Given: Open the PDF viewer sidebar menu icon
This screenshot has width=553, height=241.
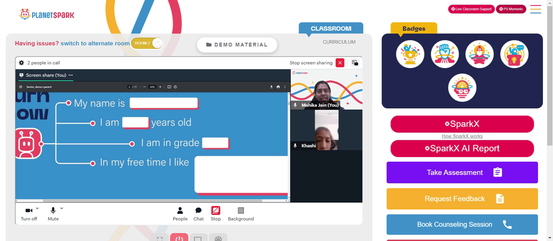Looking at the screenshot, I should tap(21, 87).
